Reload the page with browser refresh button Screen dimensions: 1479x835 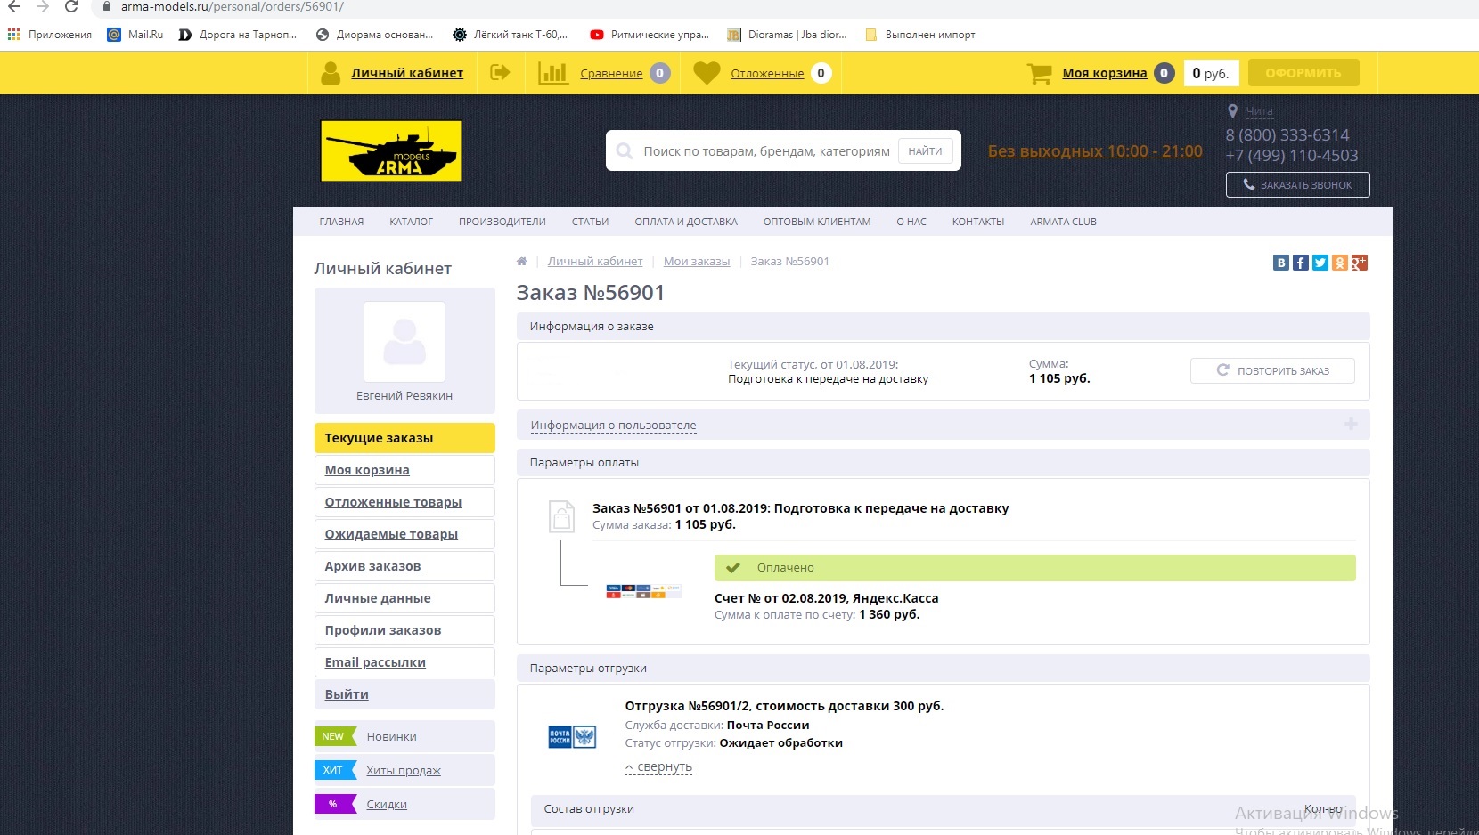[71, 7]
